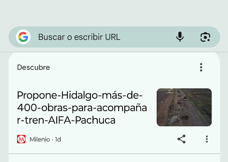Tap the Descubre section title
This screenshot has height=162, width=228.
coord(33,67)
